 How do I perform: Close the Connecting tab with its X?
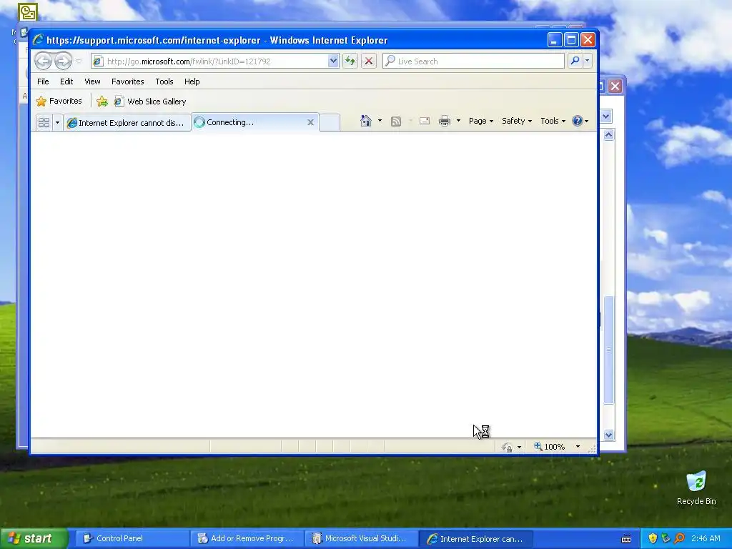click(310, 122)
